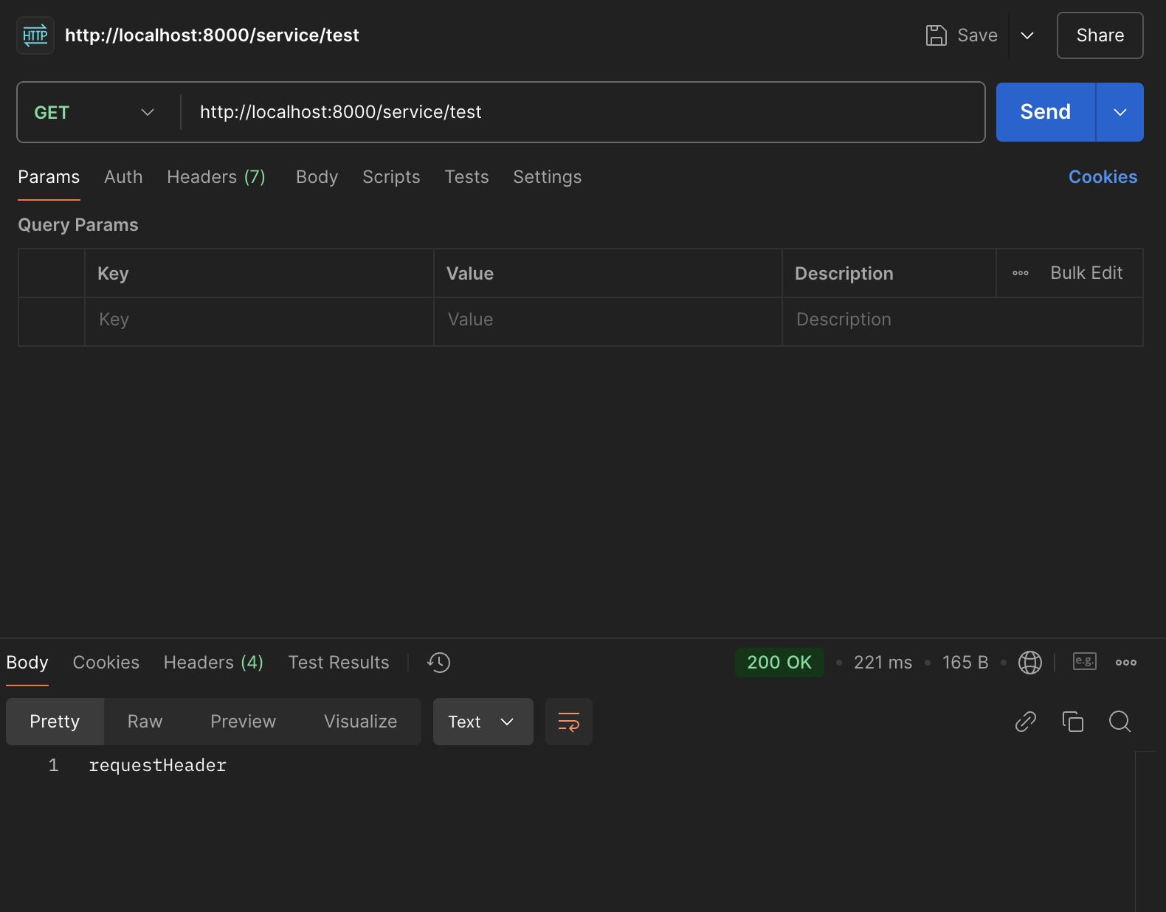Click the requestHeader response text
This screenshot has height=912, width=1166.
[157, 766]
